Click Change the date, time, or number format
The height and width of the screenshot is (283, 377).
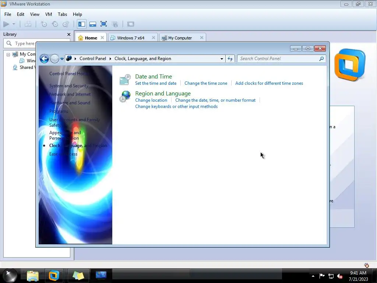coord(215,100)
